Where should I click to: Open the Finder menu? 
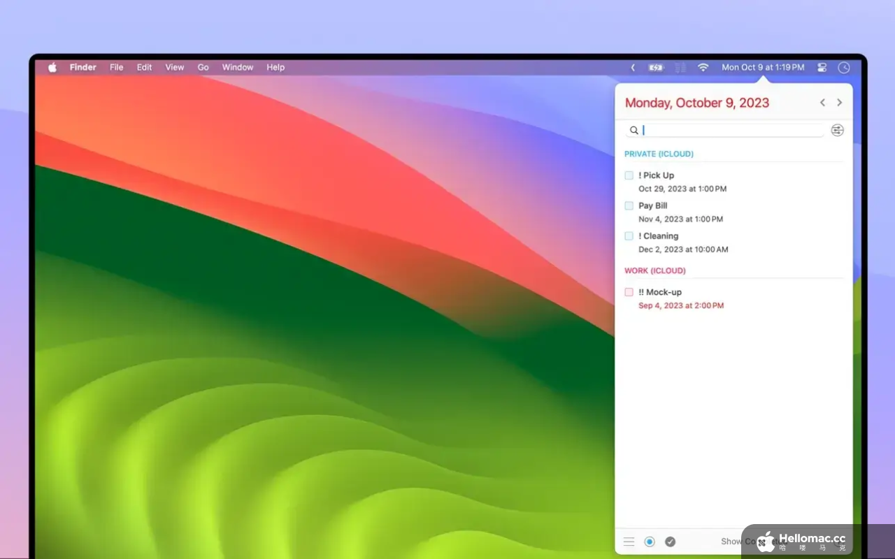click(x=83, y=68)
